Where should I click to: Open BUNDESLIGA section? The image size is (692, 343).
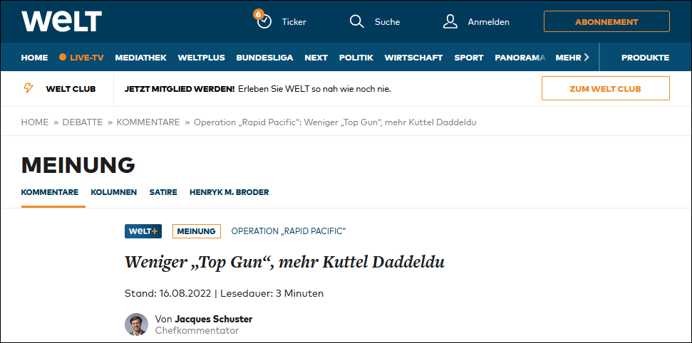pyautogui.click(x=265, y=58)
